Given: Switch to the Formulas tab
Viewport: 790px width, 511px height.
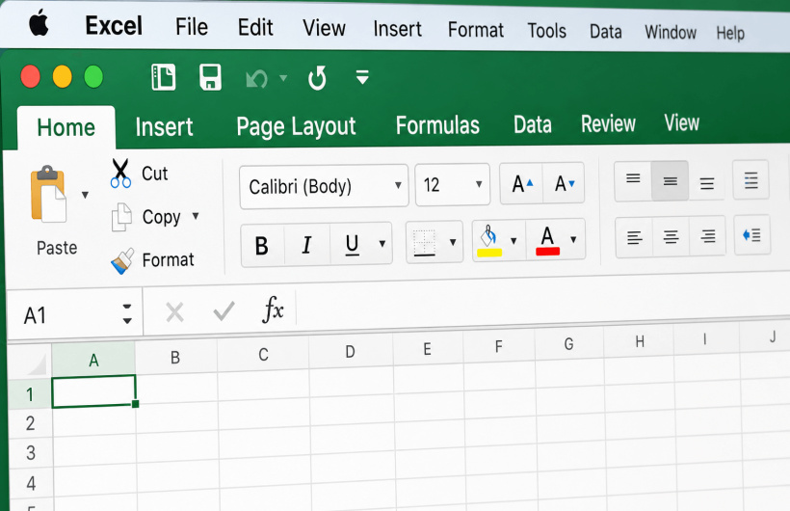Looking at the screenshot, I should (x=437, y=125).
